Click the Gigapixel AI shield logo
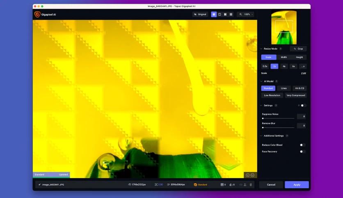The width and height of the screenshot is (343, 198). click(37, 14)
